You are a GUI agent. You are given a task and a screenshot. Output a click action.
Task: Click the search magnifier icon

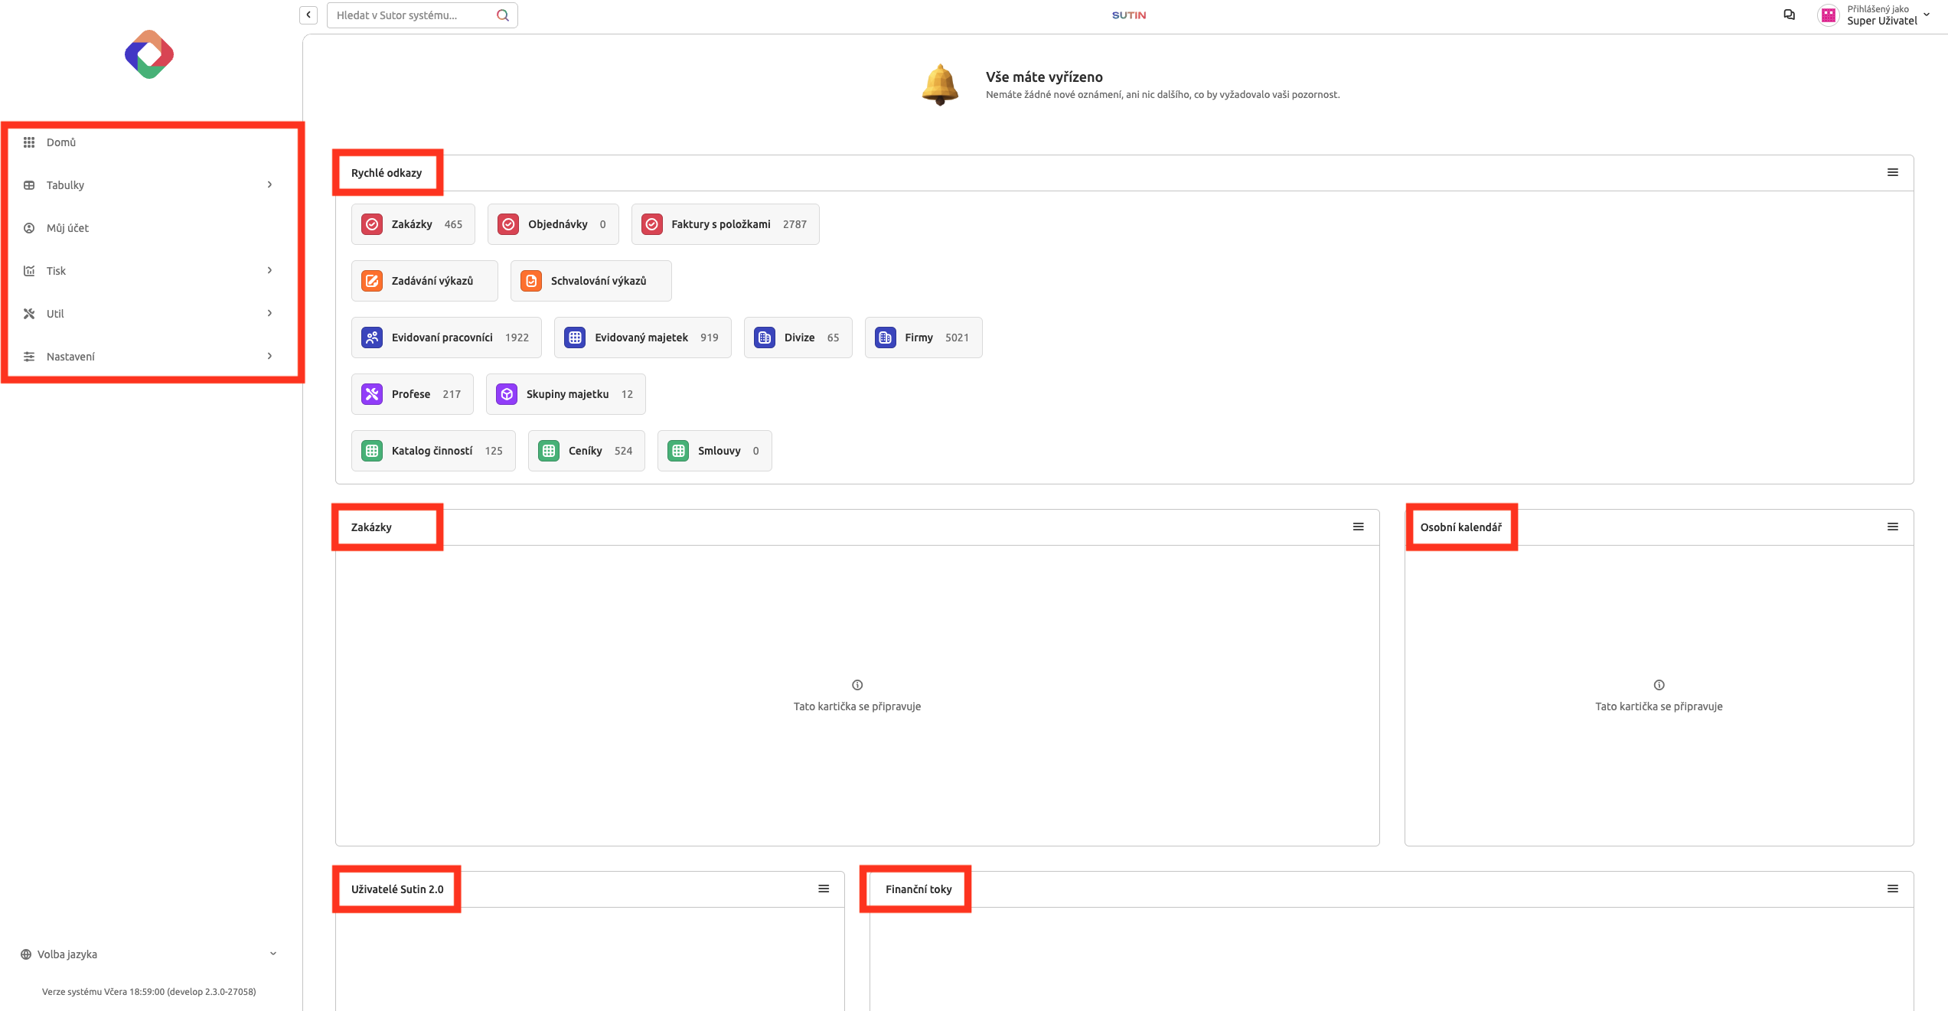pyautogui.click(x=502, y=15)
